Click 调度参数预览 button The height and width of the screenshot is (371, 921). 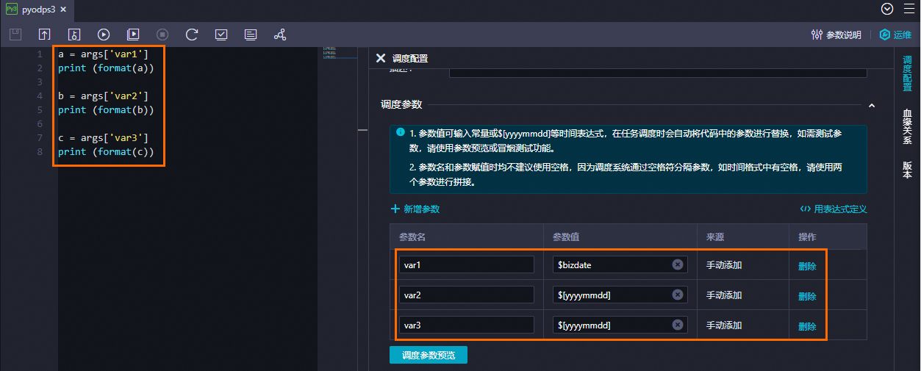tap(429, 355)
